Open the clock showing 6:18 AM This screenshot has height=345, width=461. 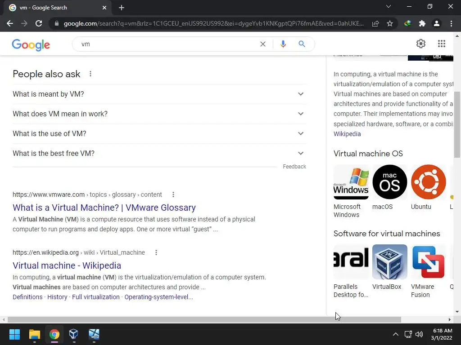(x=442, y=334)
